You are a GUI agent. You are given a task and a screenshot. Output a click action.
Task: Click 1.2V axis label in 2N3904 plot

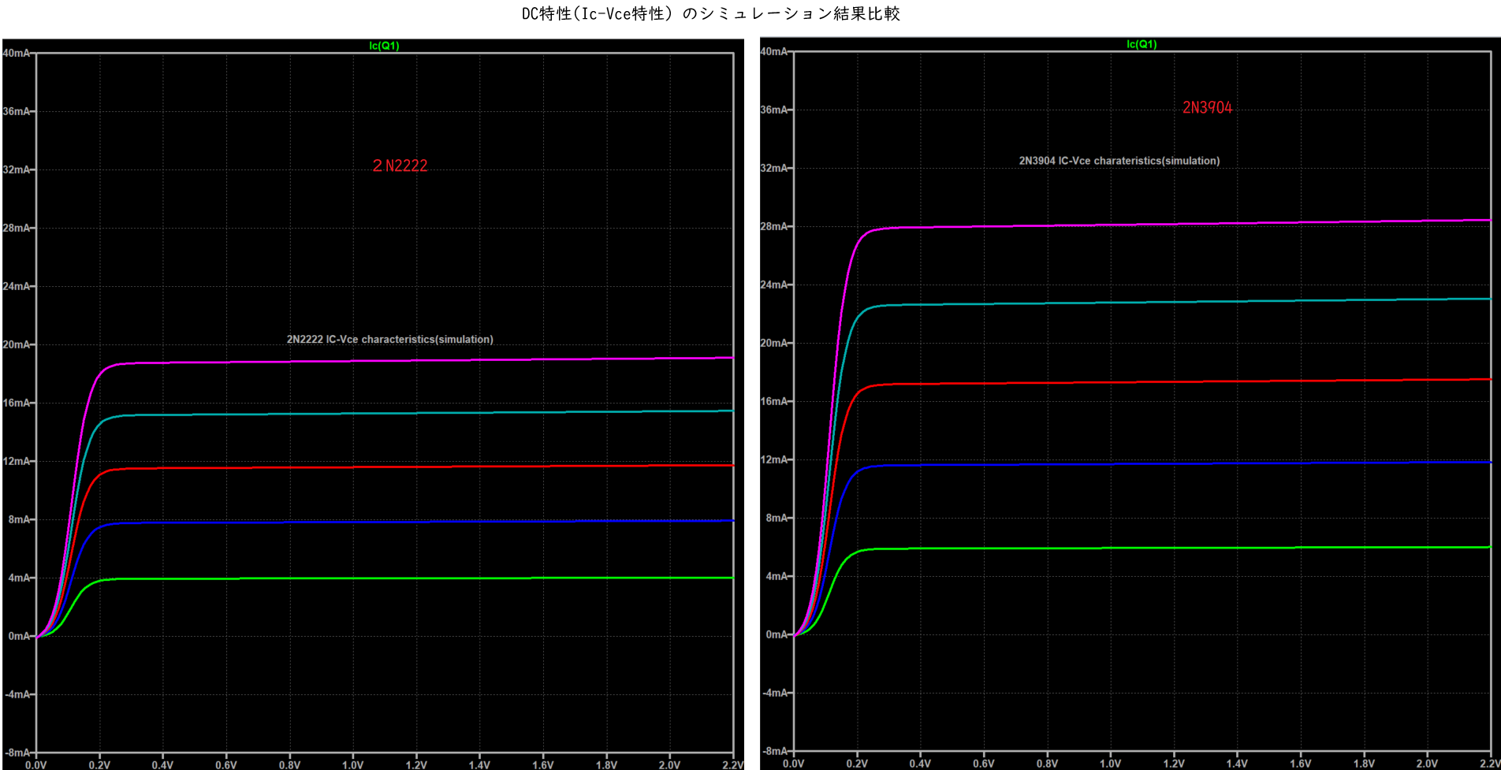tap(1174, 764)
